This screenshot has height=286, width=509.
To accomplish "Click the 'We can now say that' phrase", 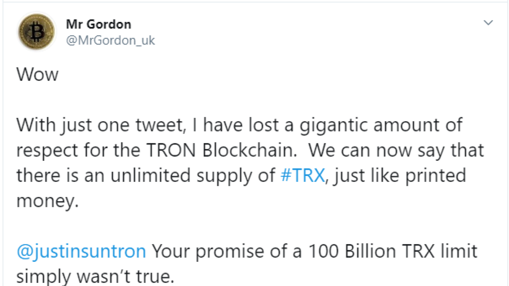I will [396, 150].
